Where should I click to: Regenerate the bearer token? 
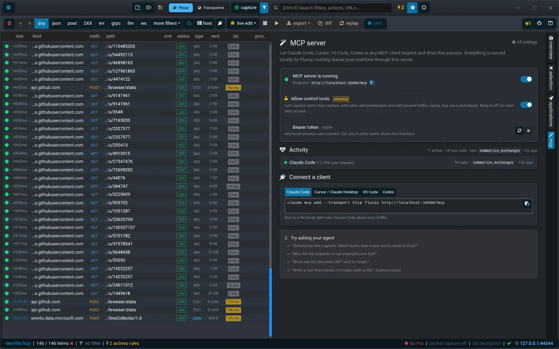click(x=520, y=131)
